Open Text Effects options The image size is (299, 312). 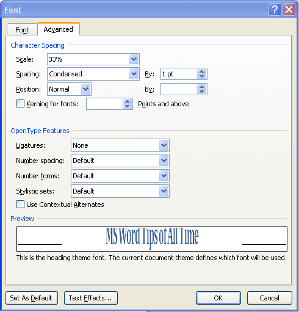pos(91,298)
